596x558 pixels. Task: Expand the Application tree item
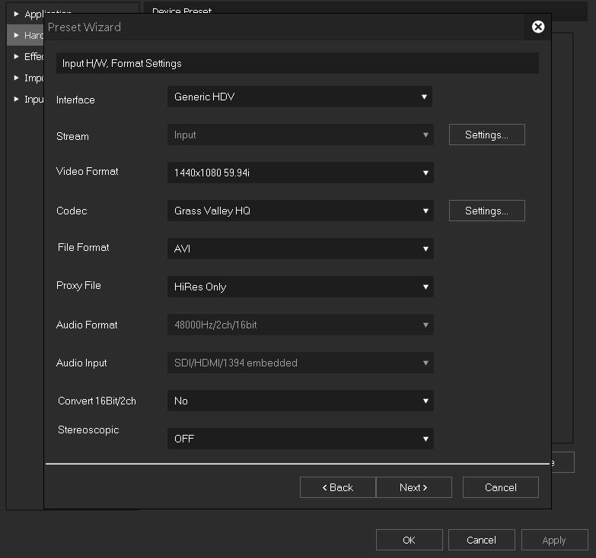[x=17, y=14]
